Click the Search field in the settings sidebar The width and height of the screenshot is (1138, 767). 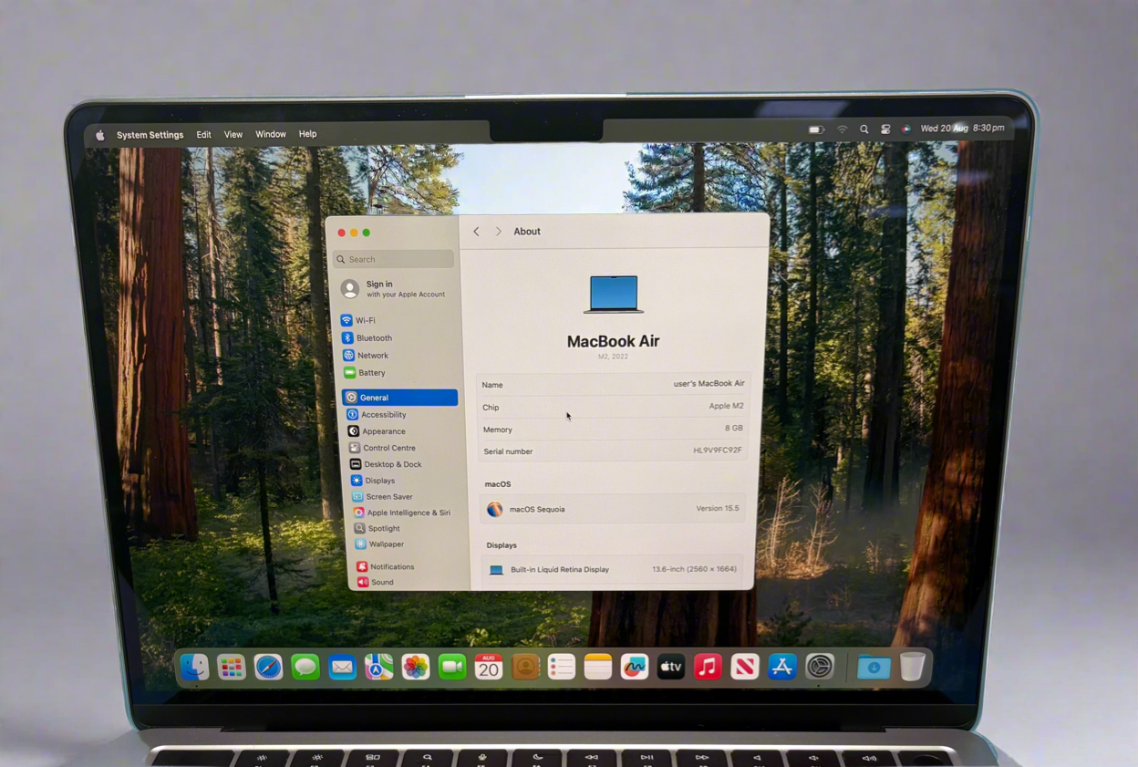(x=394, y=259)
